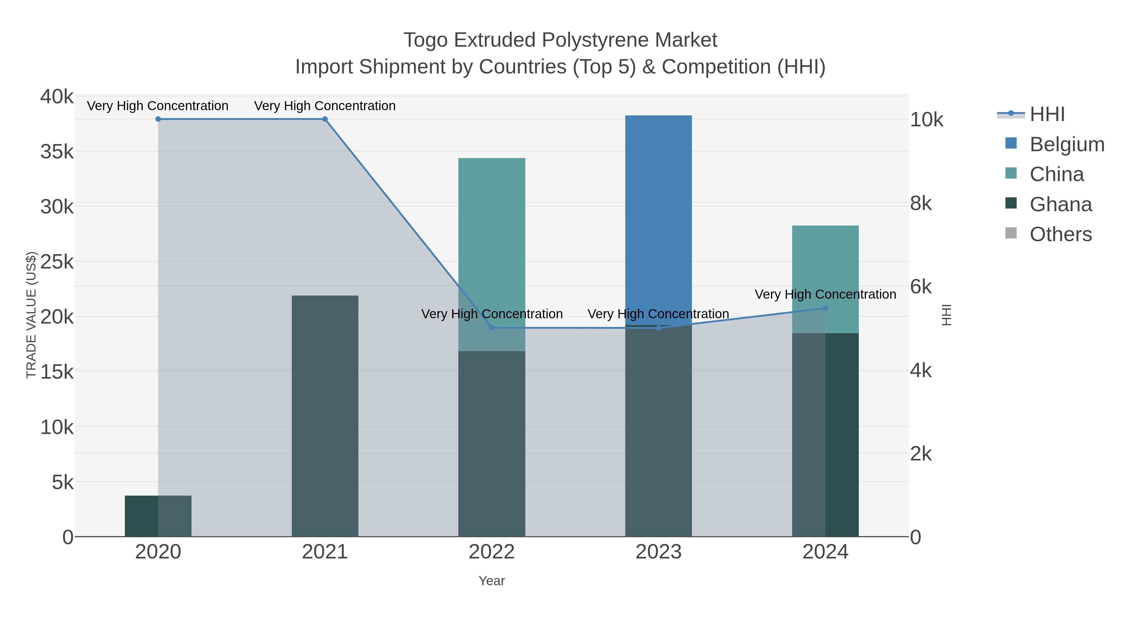Click the 2020 x-axis label
1121x630 pixels.
pos(158,552)
